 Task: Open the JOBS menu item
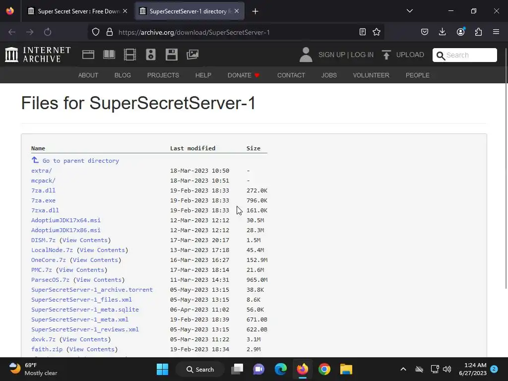click(x=329, y=75)
